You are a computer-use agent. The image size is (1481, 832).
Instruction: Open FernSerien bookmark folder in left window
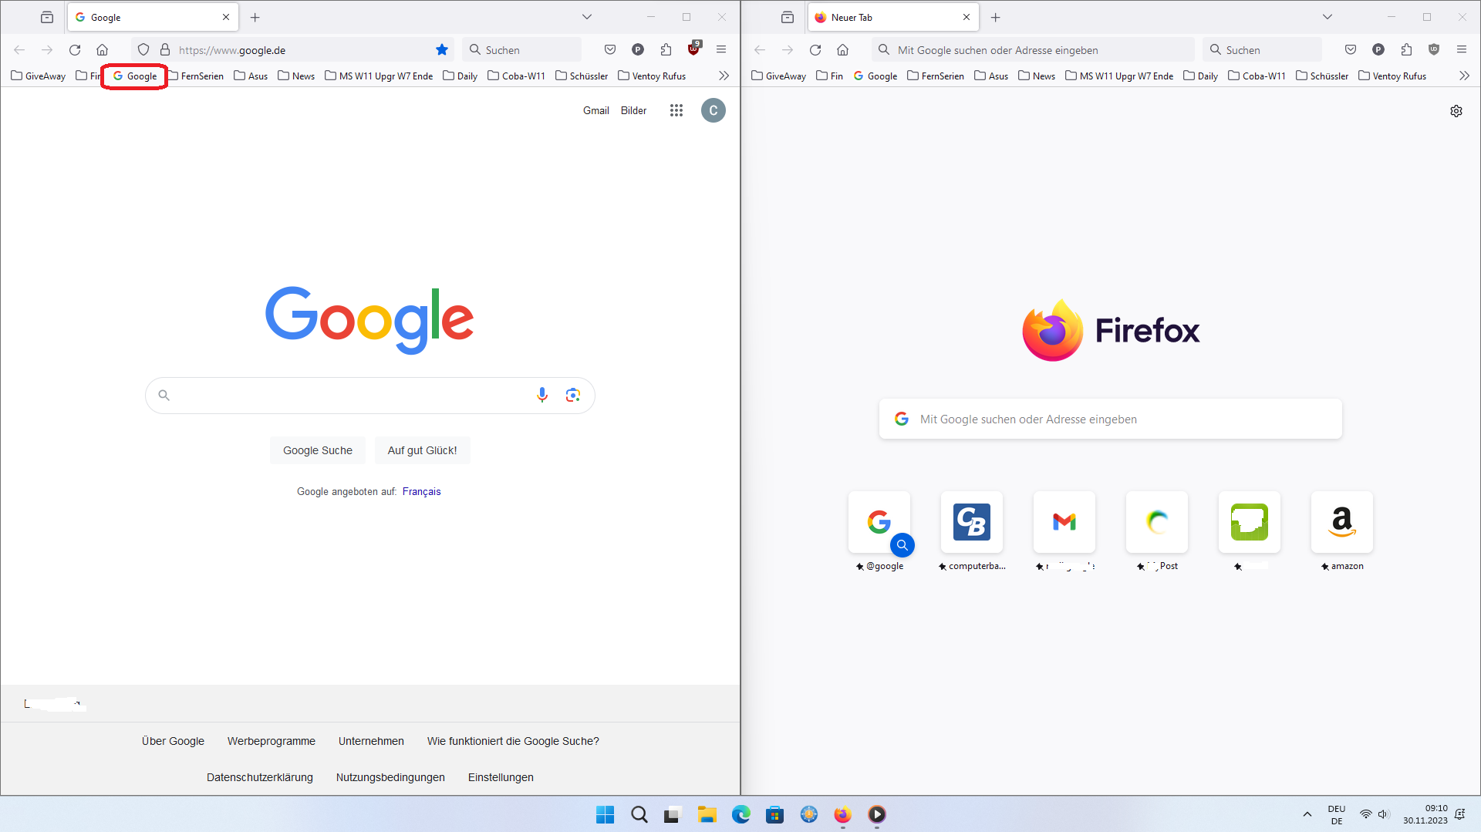pyautogui.click(x=196, y=76)
